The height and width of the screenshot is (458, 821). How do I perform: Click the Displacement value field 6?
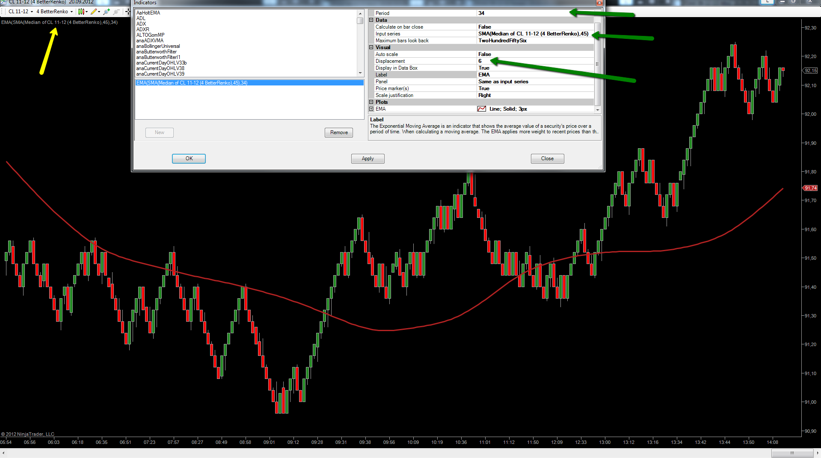pyautogui.click(x=535, y=61)
